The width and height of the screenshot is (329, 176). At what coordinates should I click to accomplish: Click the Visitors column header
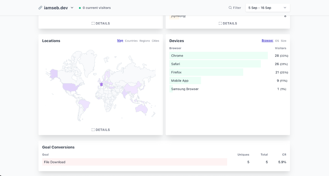click(x=280, y=48)
